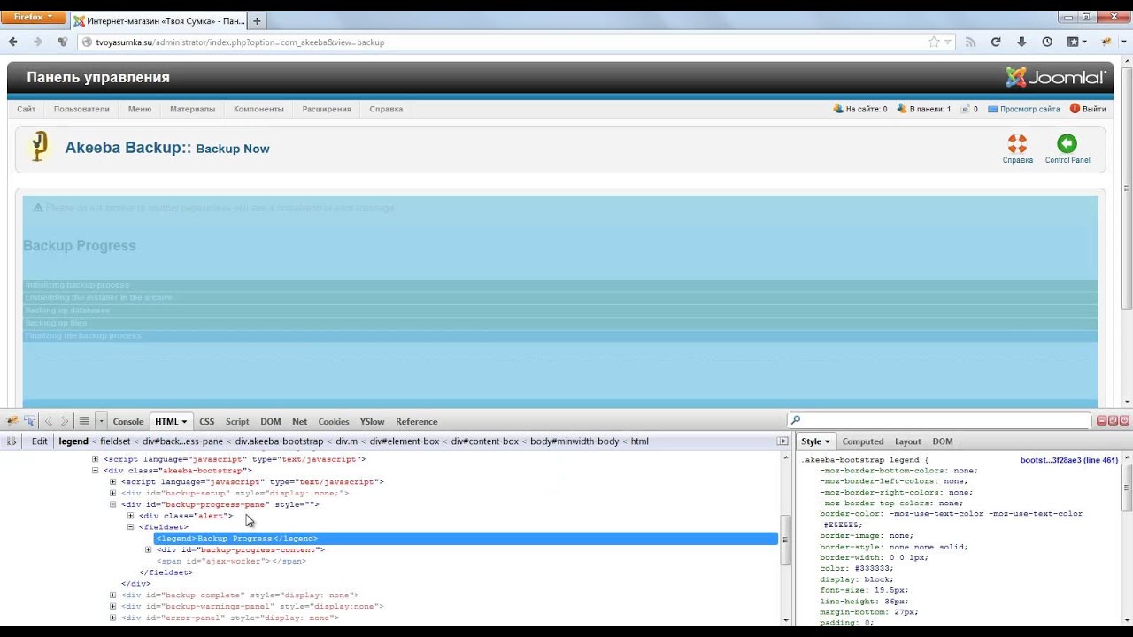
Task: Reload the page with the refresh icon
Action: pos(996,42)
